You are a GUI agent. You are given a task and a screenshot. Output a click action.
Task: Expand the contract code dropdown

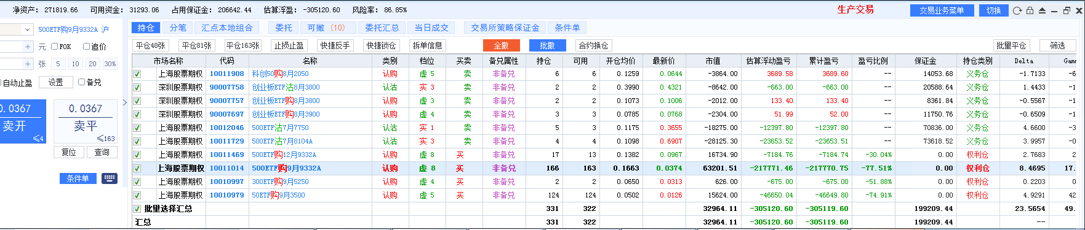click(28, 29)
